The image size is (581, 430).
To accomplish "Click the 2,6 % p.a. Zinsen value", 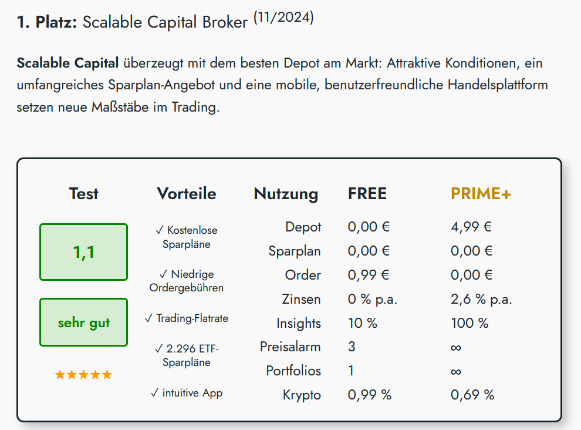I will (x=481, y=300).
